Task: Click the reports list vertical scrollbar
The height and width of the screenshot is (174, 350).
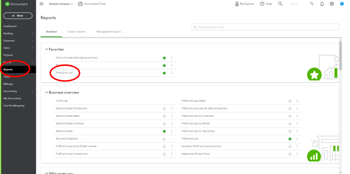Action: (340, 55)
